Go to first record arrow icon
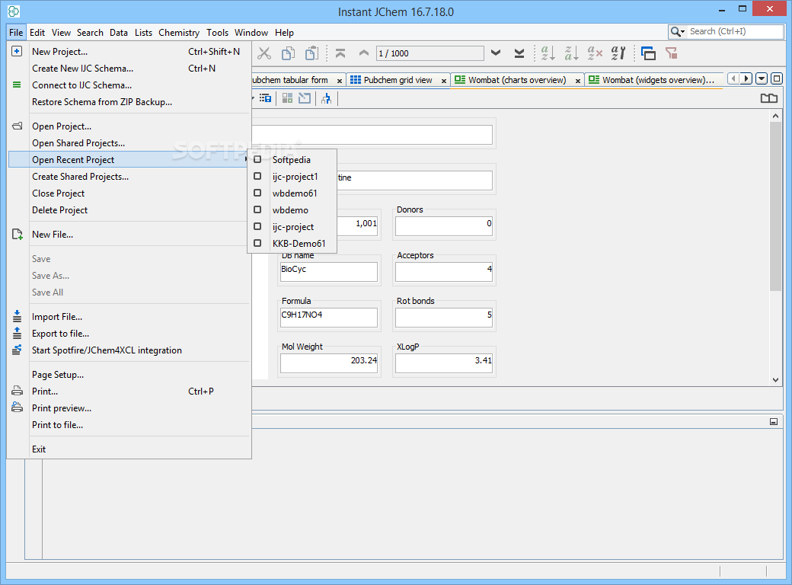792x585 pixels. point(340,53)
